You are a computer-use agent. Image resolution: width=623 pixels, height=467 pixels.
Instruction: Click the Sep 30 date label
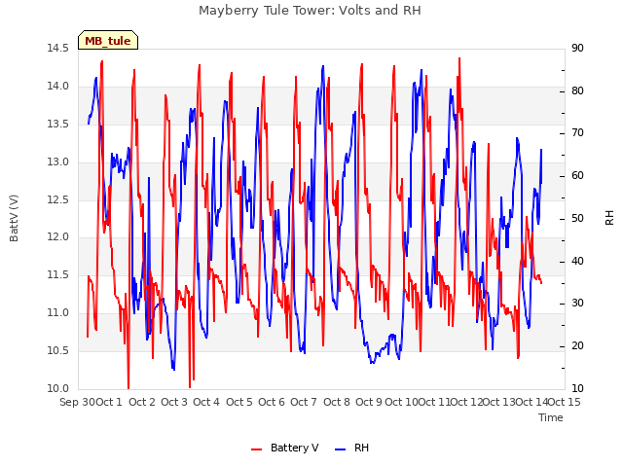(x=78, y=402)
